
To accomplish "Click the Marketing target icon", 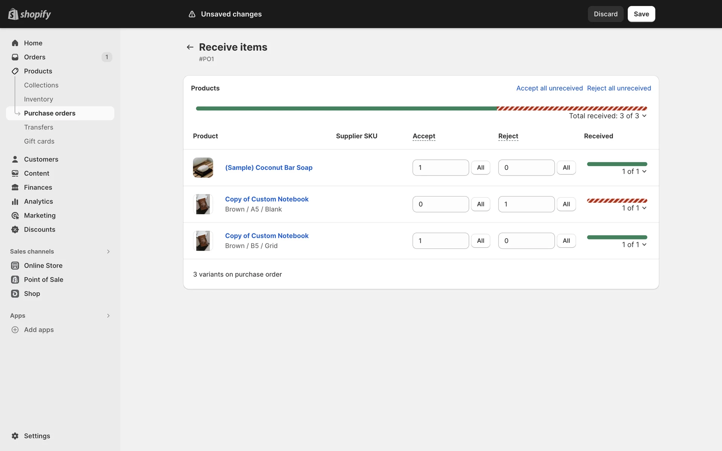I will coord(15,215).
